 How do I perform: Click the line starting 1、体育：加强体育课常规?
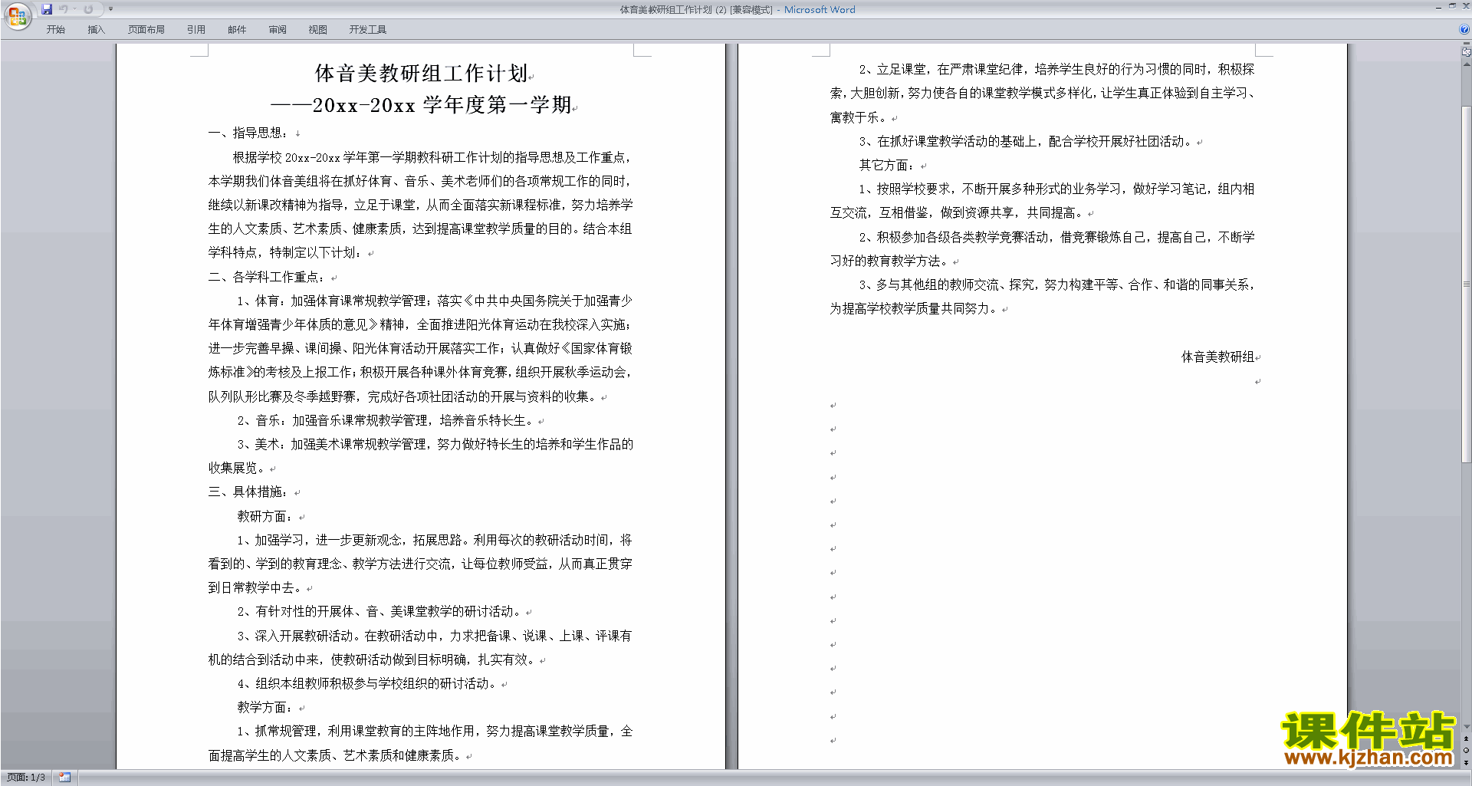click(435, 301)
